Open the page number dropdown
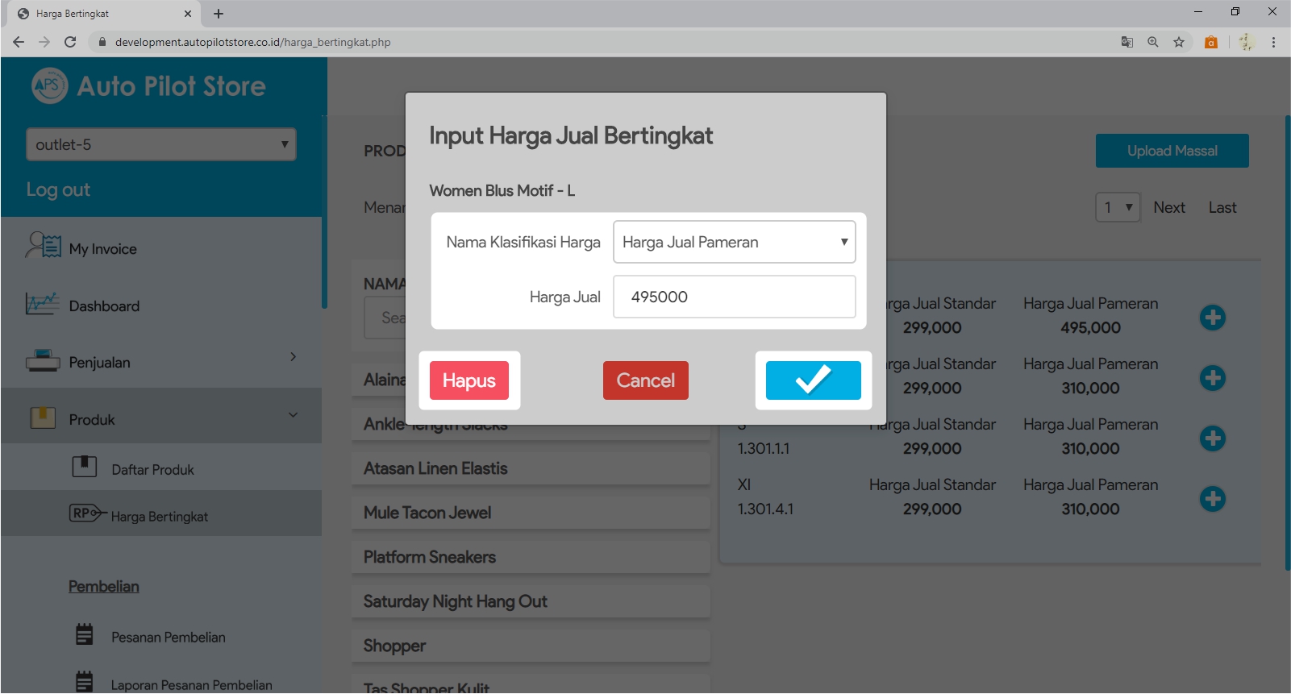This screenshot has width=1291, height=694. tap(1118, 207)
